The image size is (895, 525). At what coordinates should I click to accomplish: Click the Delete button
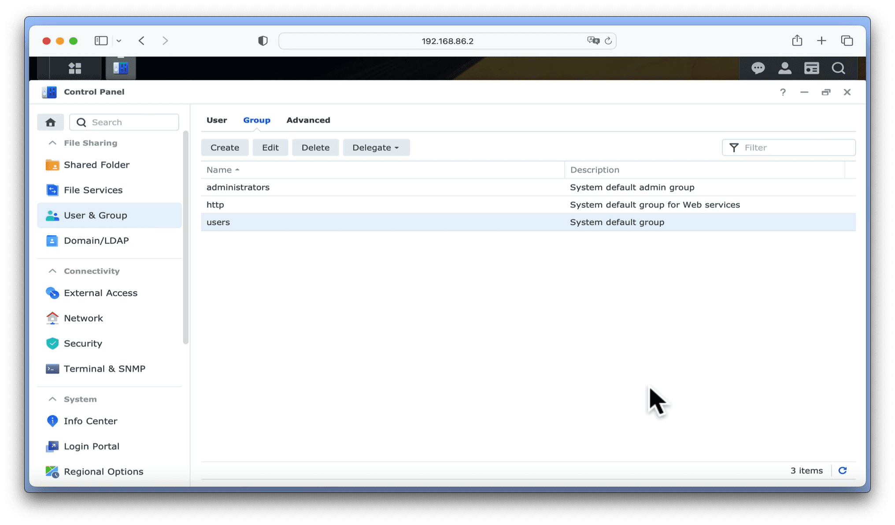tap(315, 148)
